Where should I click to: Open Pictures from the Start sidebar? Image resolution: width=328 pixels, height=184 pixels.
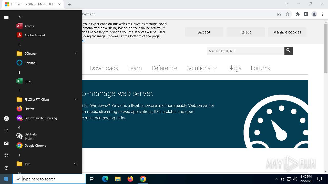coord(6,143)
